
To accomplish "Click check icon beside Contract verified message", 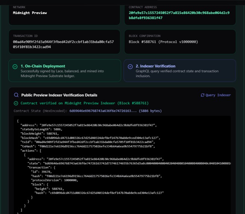I will tap(16, 103).
